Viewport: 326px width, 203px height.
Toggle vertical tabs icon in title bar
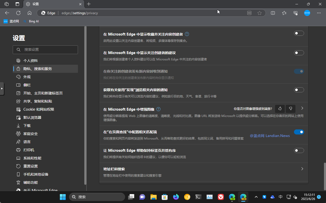point(17,4)
